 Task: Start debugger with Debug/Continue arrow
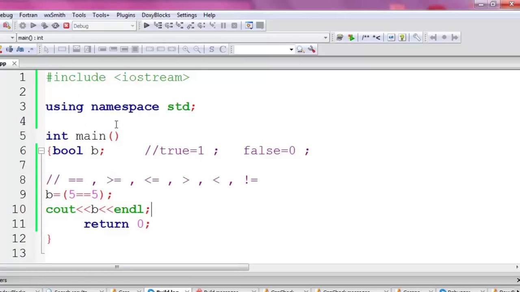(x=147, y=26)
